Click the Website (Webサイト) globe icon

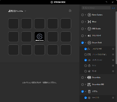(x=89, y=98)
